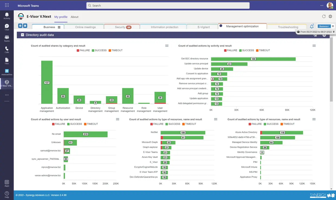This screenshot has width=336, height=200.
Task: Open Chat from the left rail
Action: point(7,27)
